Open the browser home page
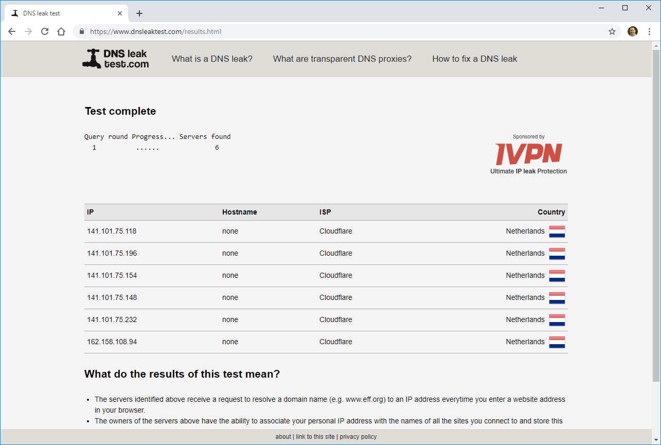This screenshot has width=661, height=445. (61, 31)
